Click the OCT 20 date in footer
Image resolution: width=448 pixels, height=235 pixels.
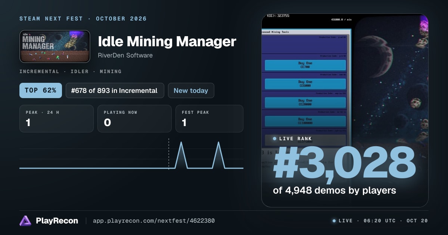417,221
